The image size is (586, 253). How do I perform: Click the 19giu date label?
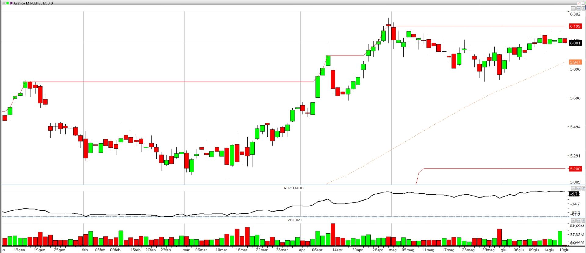point(564,250)
